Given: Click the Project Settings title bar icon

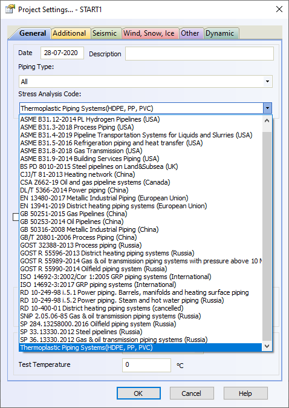Looking at the screenshot, I should (x=10, y=10).
